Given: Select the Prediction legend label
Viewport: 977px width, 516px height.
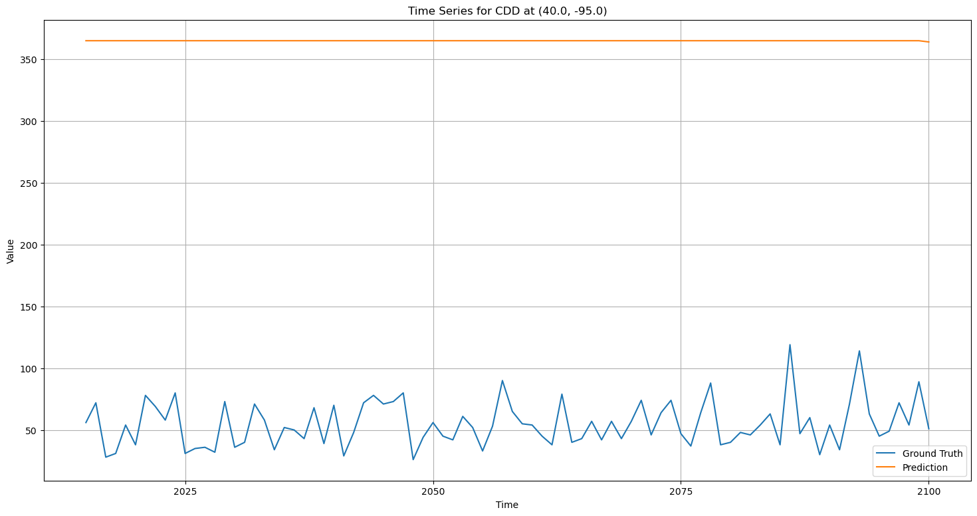Looking at the screenshot, I should (x=924, y=468).
